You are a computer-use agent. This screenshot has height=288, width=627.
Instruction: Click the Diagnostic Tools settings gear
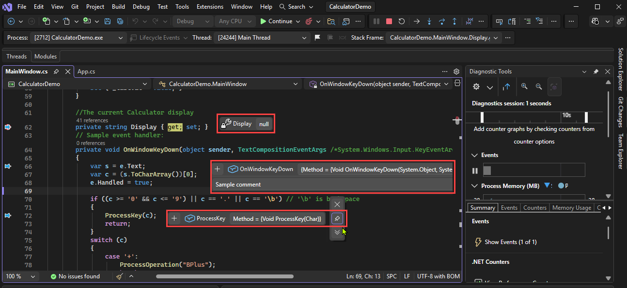pos(476,86)
